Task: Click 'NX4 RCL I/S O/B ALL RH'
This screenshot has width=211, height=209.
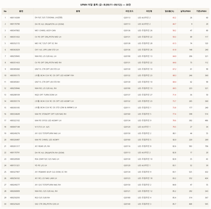Action: tap(46, 88)
